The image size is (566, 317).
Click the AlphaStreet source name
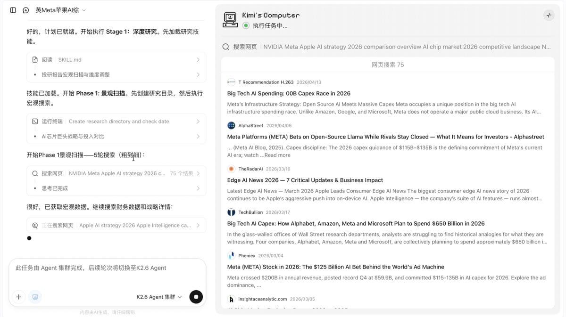(251, 125)
